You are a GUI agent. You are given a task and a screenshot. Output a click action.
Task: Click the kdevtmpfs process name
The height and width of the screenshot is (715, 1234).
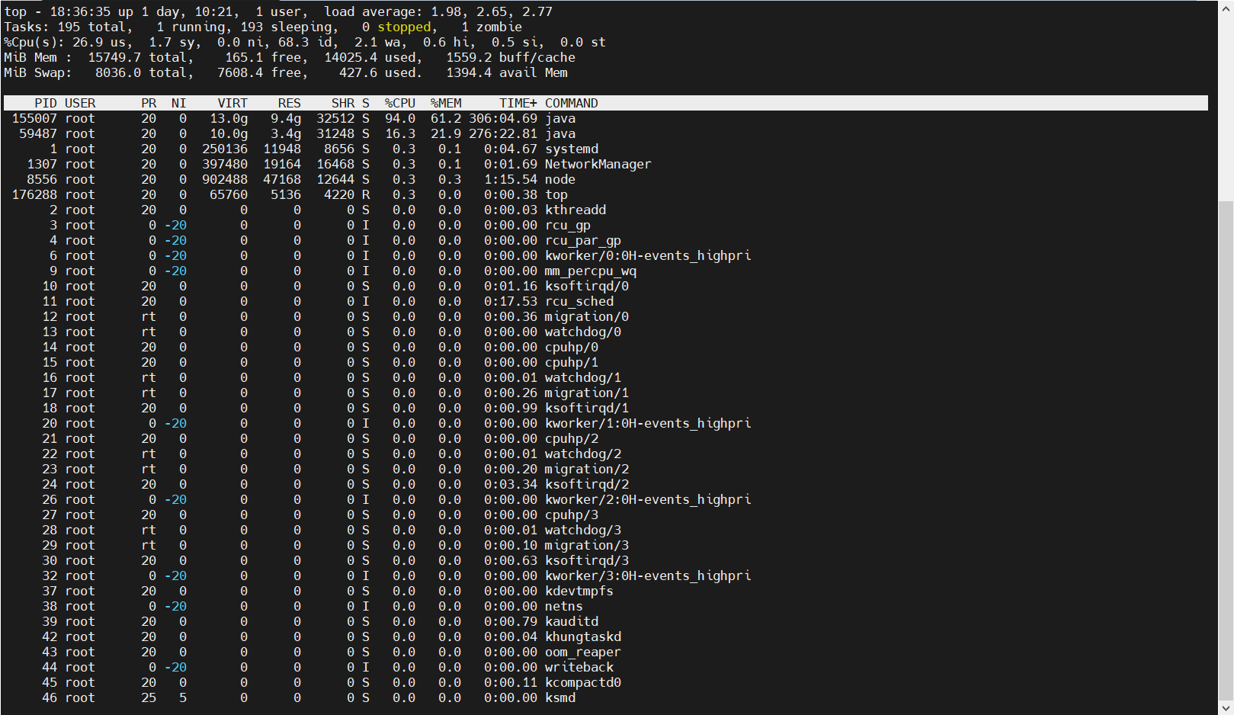pyautogui.click(x=579, y=591)
